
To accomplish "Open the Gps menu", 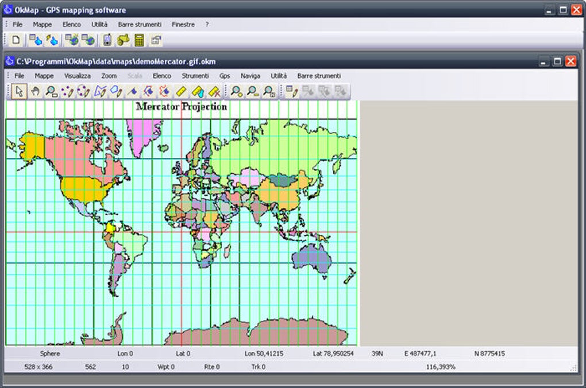I will click(x=224, y=76).
